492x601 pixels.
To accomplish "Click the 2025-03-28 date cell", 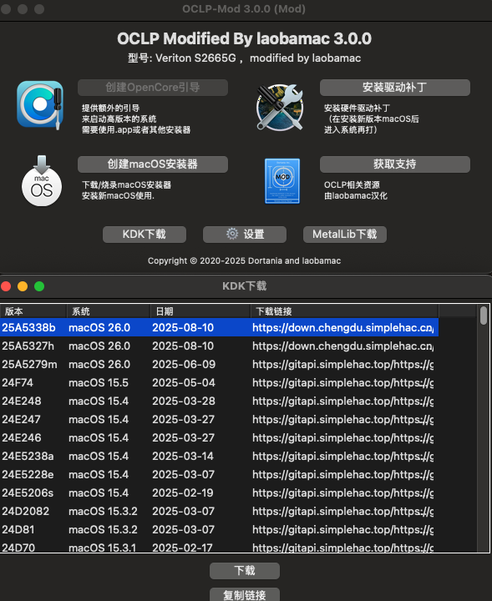I will click(184, 402).
